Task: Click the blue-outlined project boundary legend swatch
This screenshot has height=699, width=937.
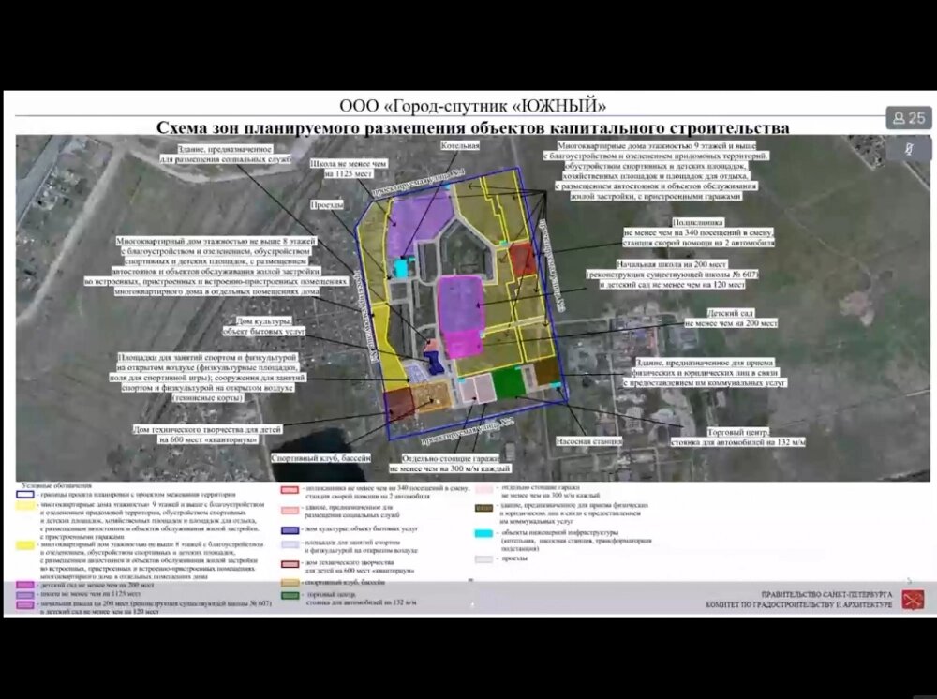Action: [x=25, y=495]
